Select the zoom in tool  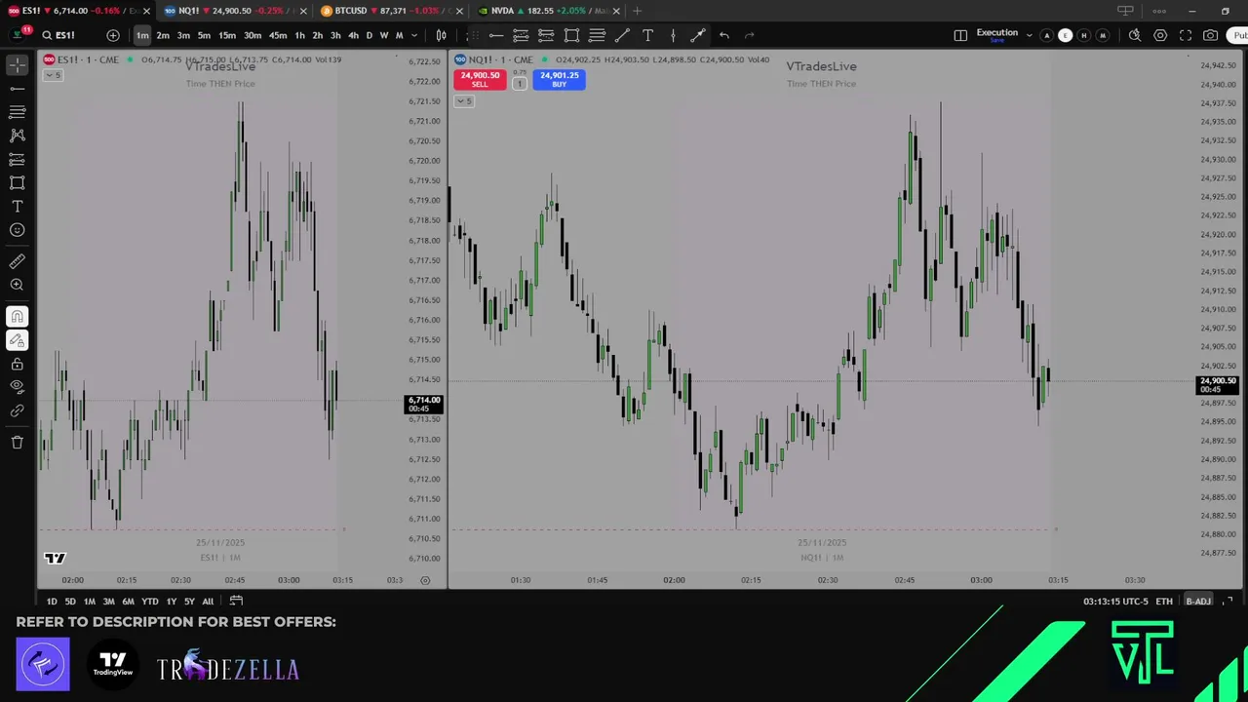[x=18, y=285]
